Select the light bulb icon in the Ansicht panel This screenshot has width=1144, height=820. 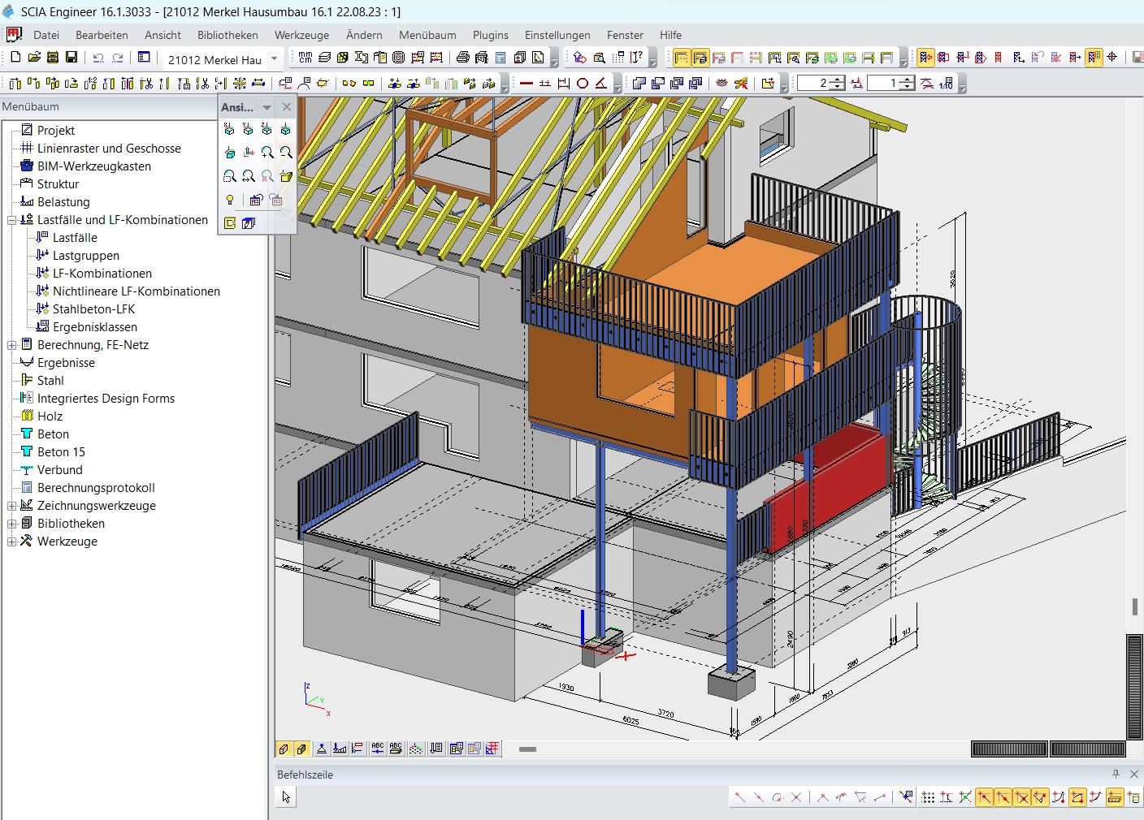coord(230,200)
